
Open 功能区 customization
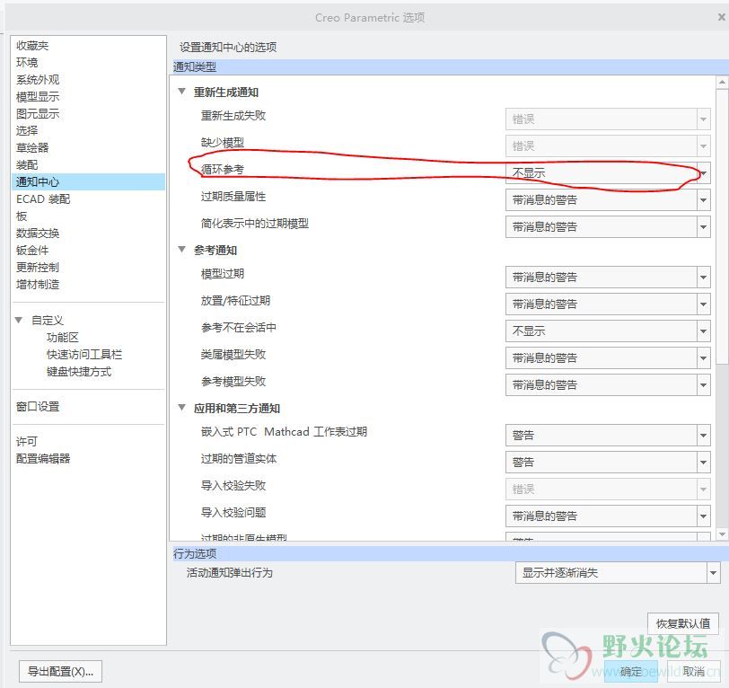click(63, 337)
